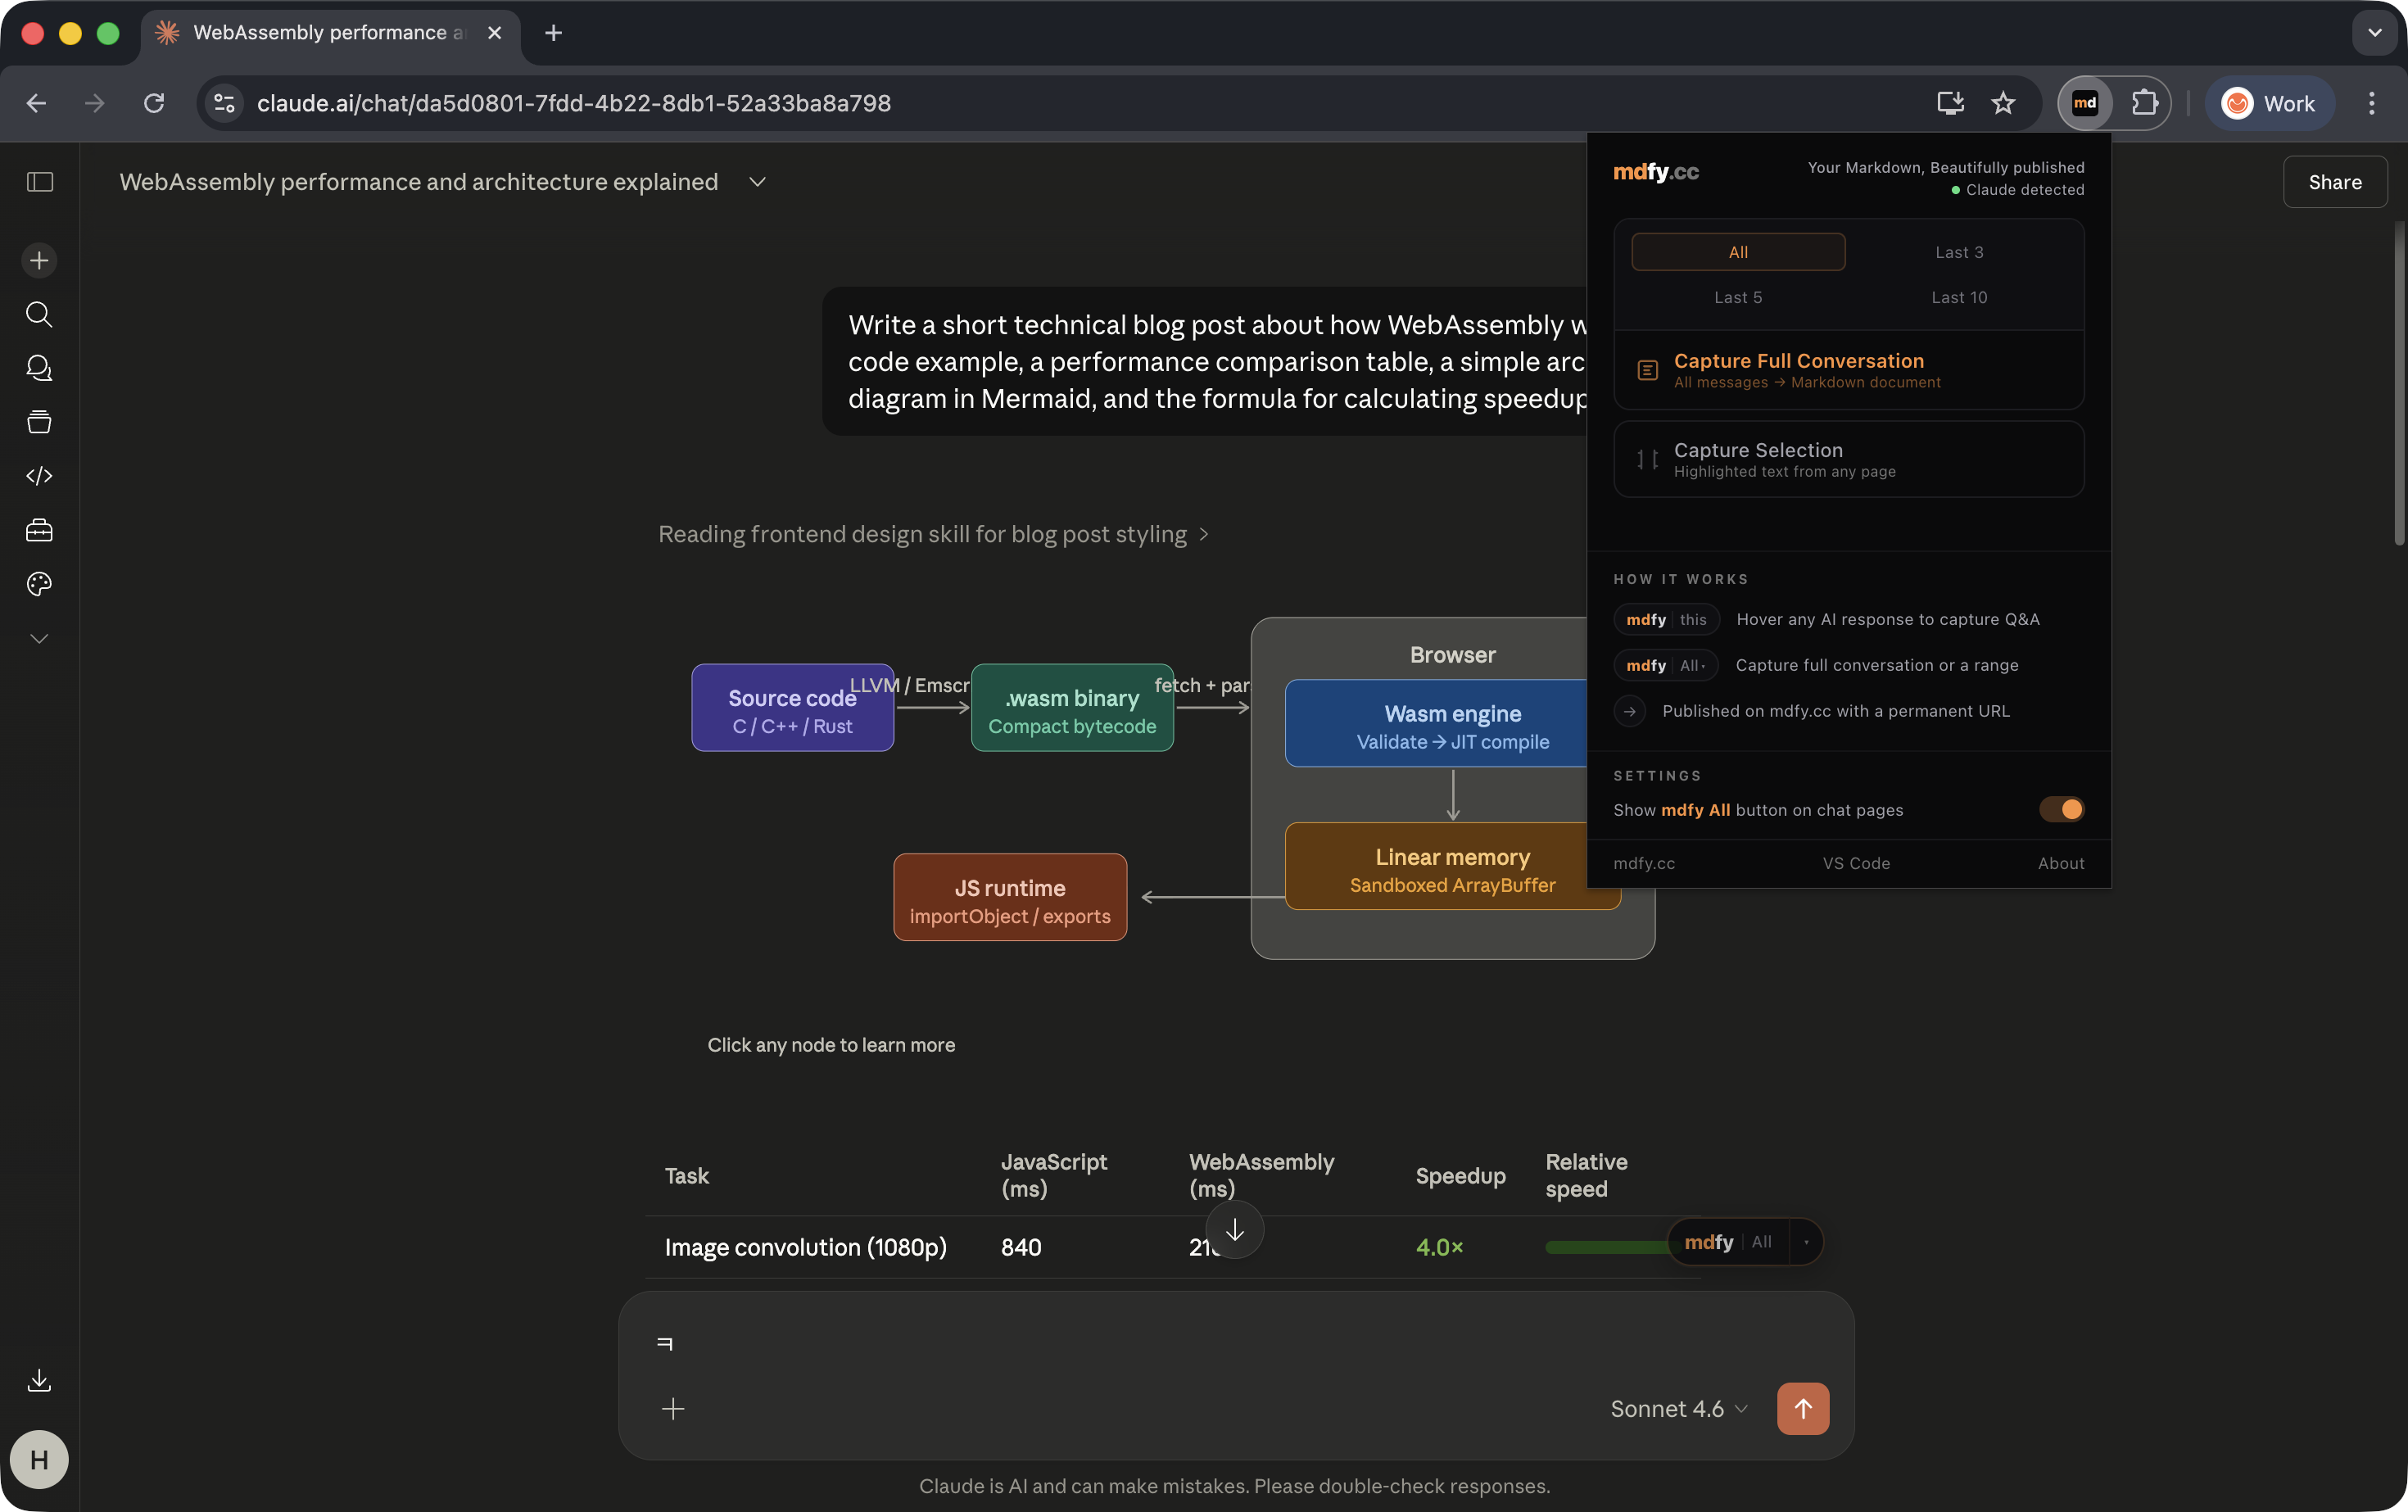Open the projects stack icon in sidebar

pyautogui.click(x=39, y=422)
